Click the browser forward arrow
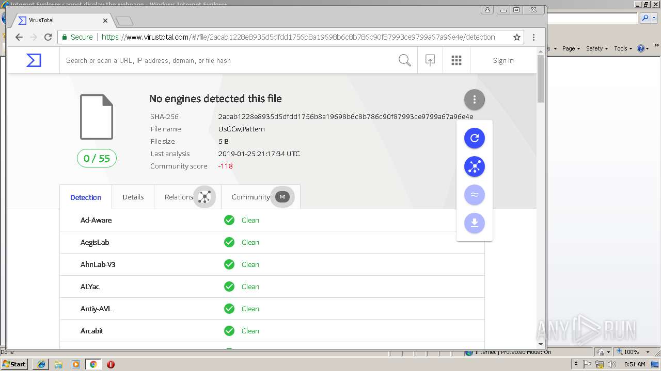The image size is (661, 371). coord(34,37)
